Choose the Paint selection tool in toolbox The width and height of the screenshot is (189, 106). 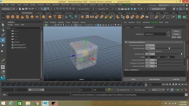coord(3,35)
